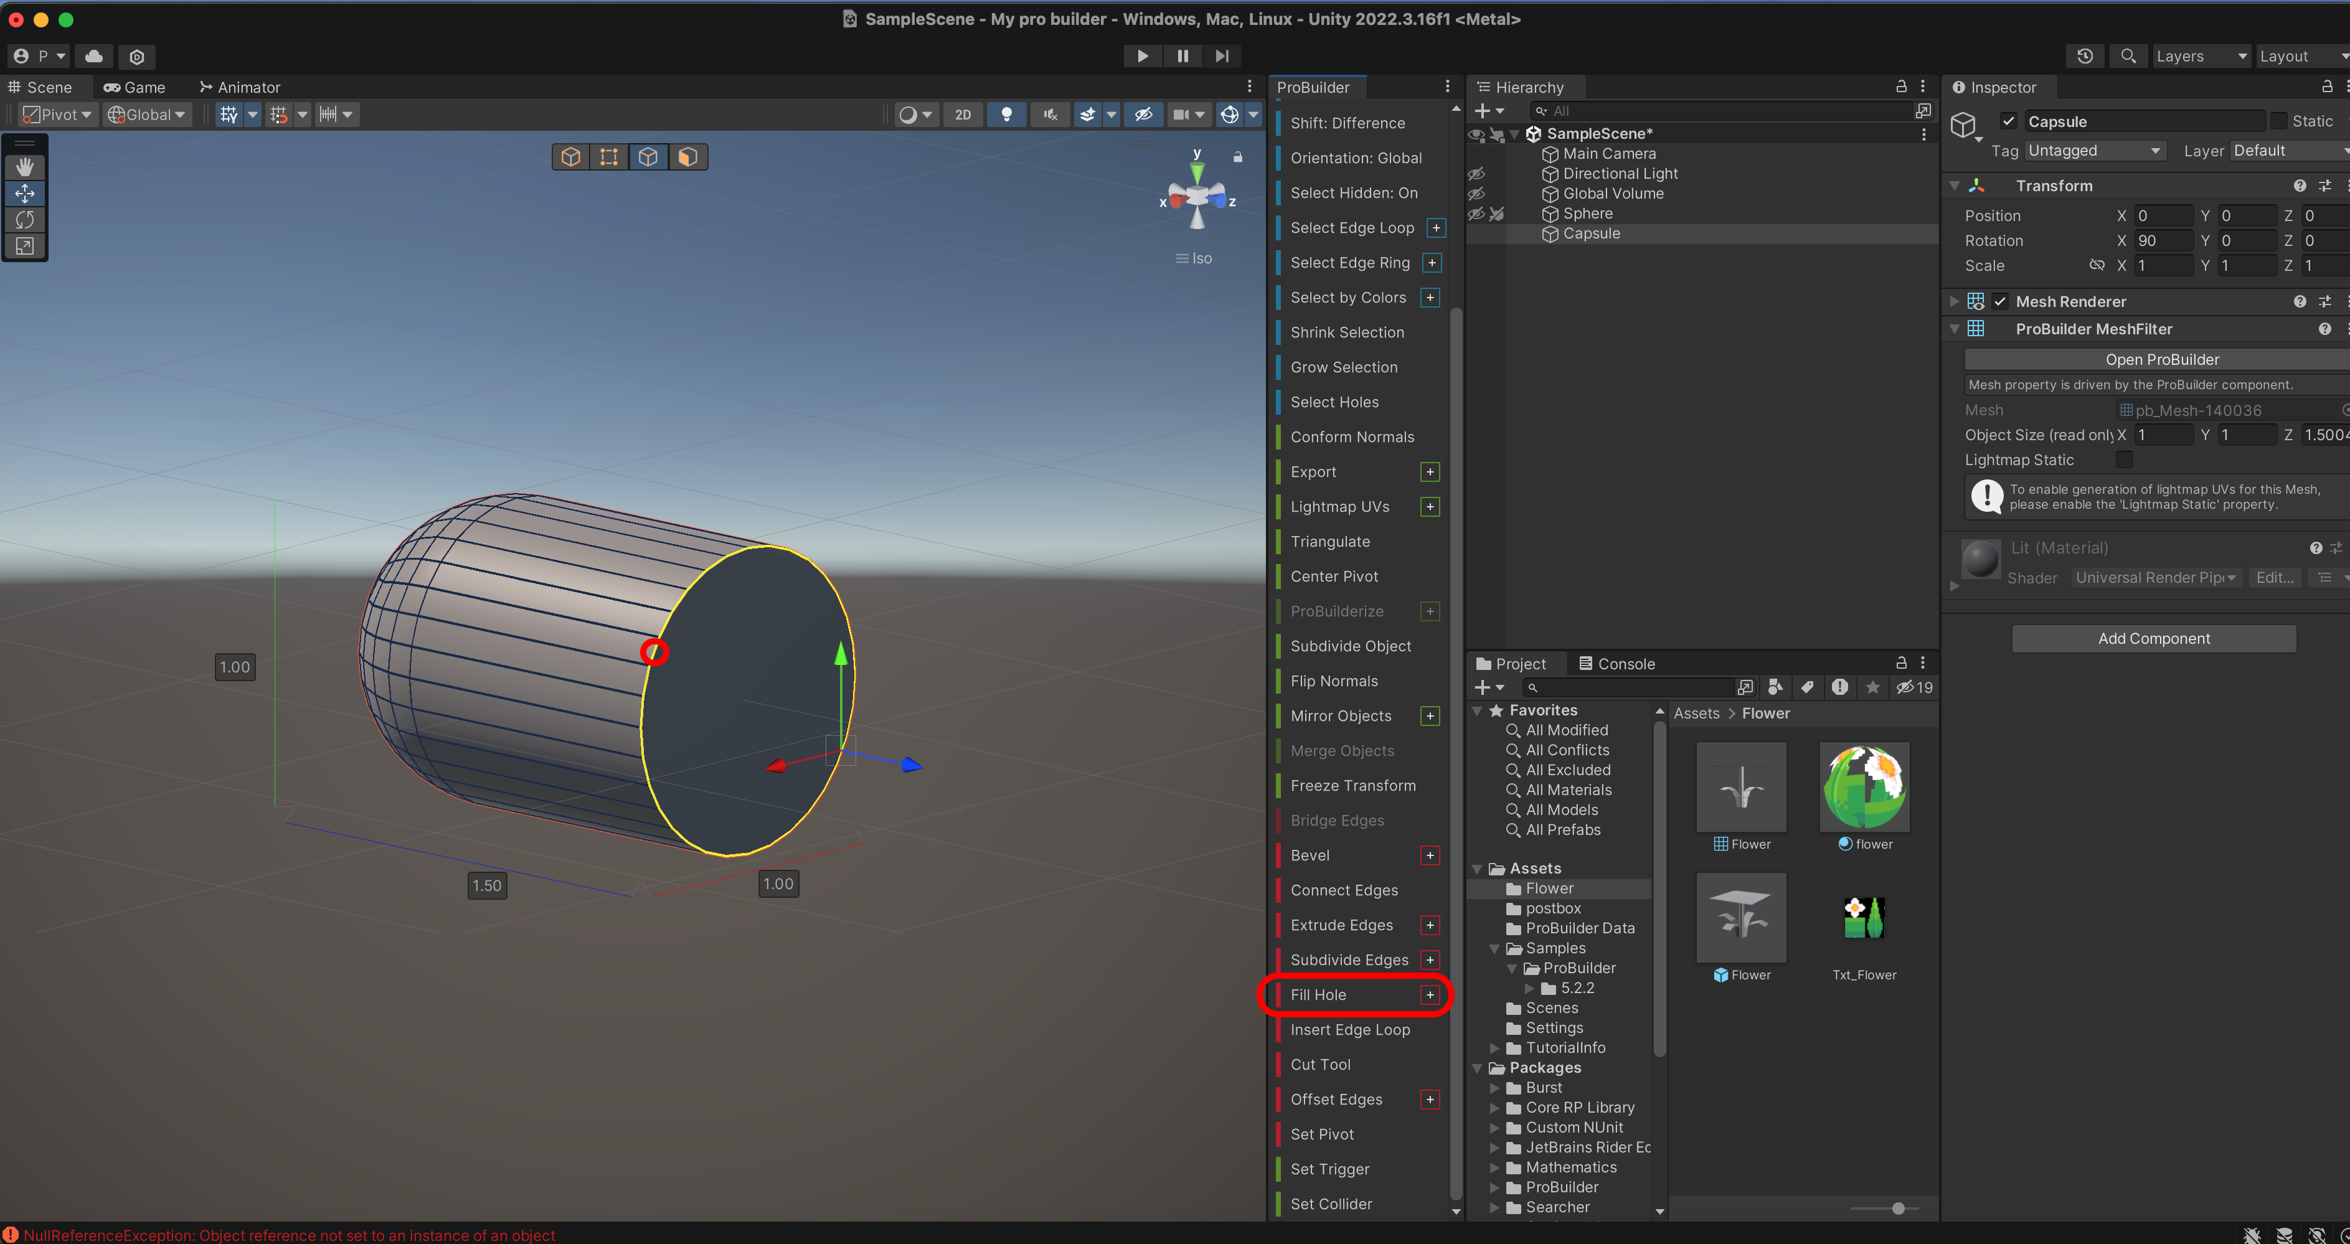Toggle scene lighting bulb icon
The height and width of the screenshot is (1244, 2350).
[1006, 114]
